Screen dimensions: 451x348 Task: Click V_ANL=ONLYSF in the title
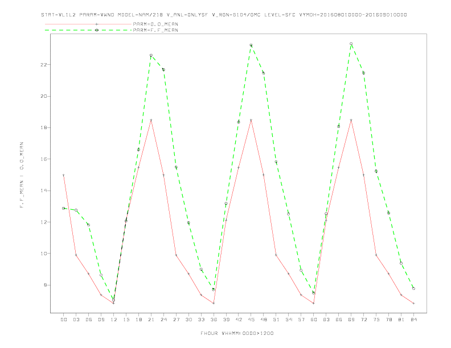click(x=187, y=15)
